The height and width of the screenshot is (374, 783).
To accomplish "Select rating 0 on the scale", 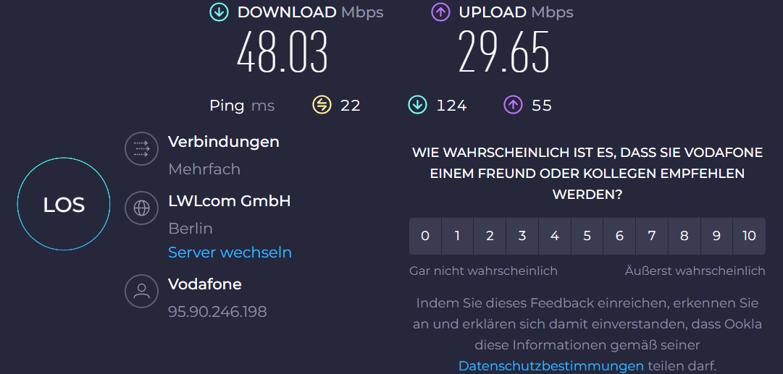I will pyautogui.click(x=425, y=236).
